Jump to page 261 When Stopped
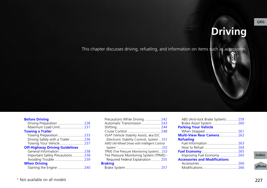 (241, 131)
